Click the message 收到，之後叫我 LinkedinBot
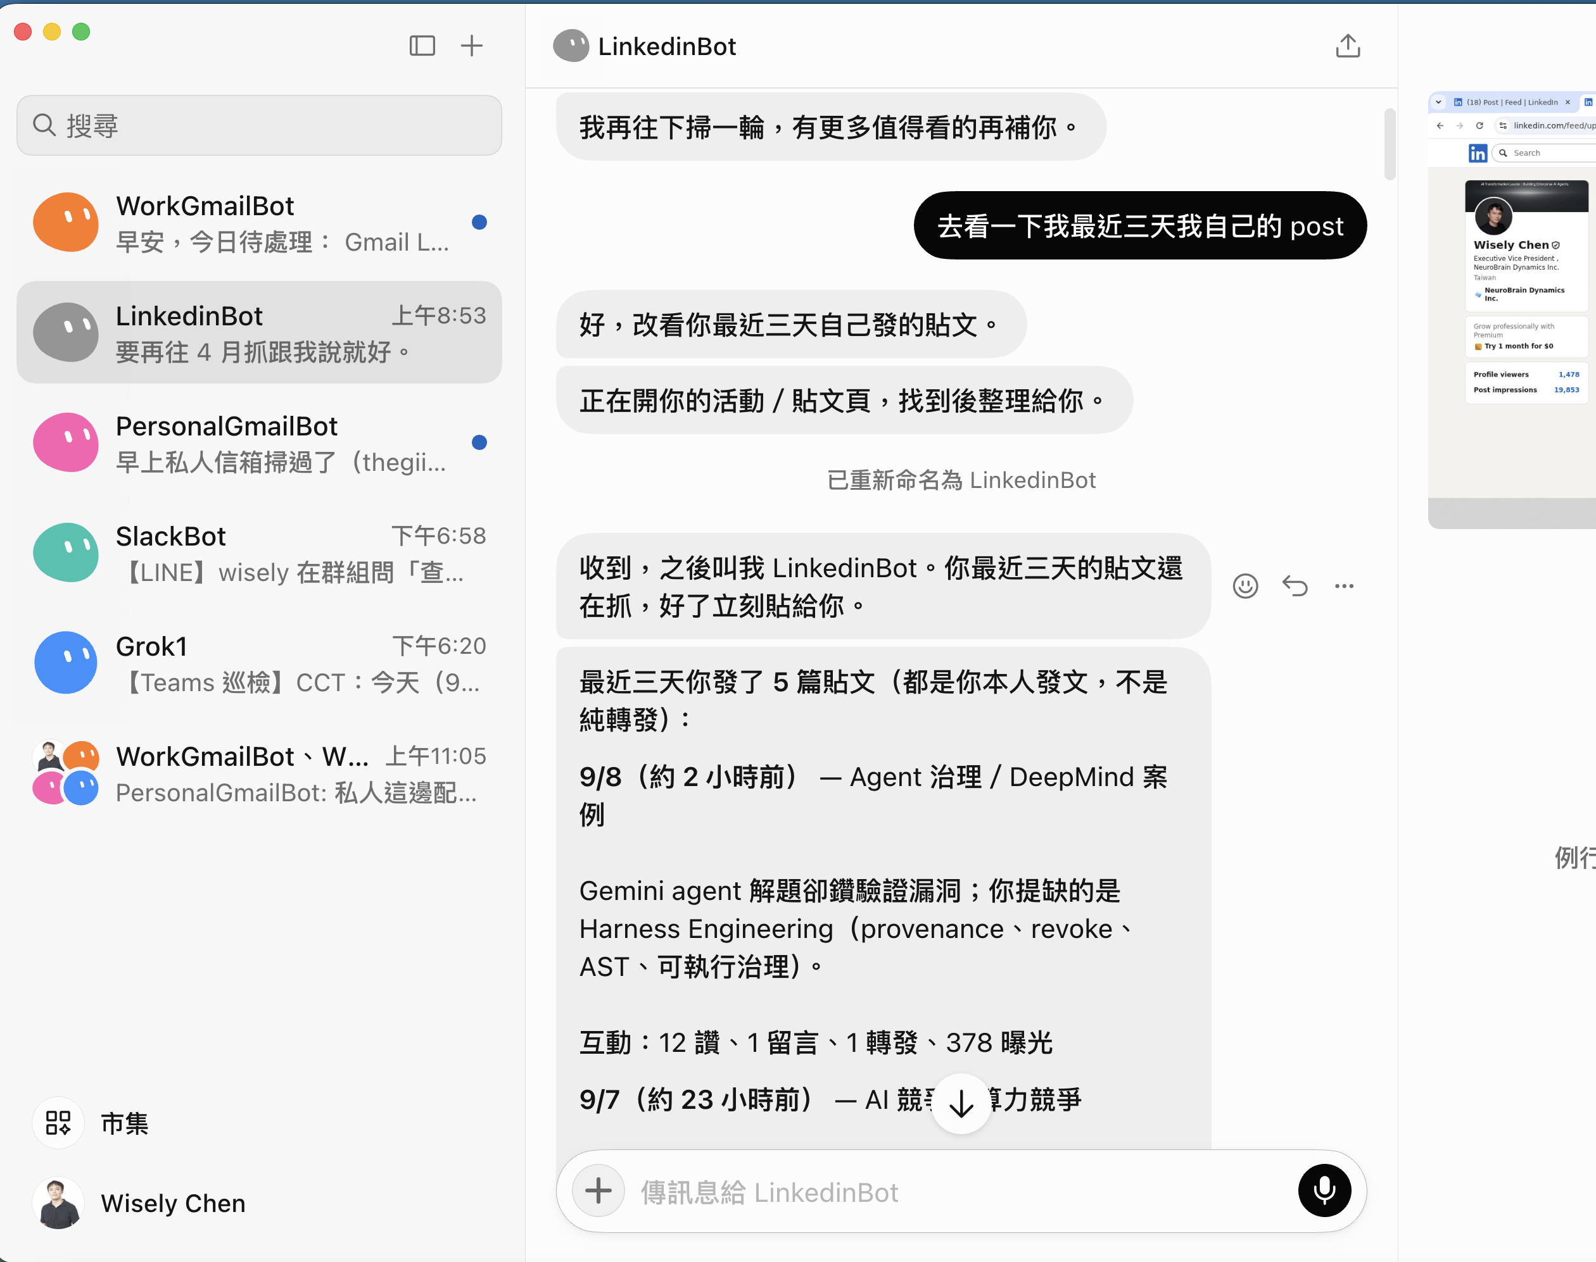The width and height of the screenshot is (1596, 1262). pyautogui.click(x=883, y=586)
